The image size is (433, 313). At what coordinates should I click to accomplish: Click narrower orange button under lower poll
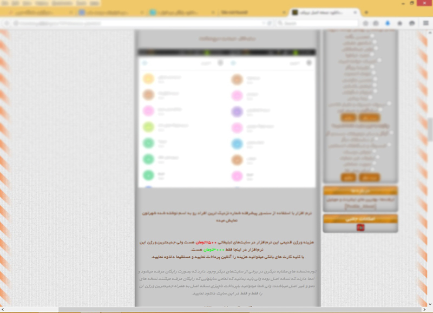348,177
